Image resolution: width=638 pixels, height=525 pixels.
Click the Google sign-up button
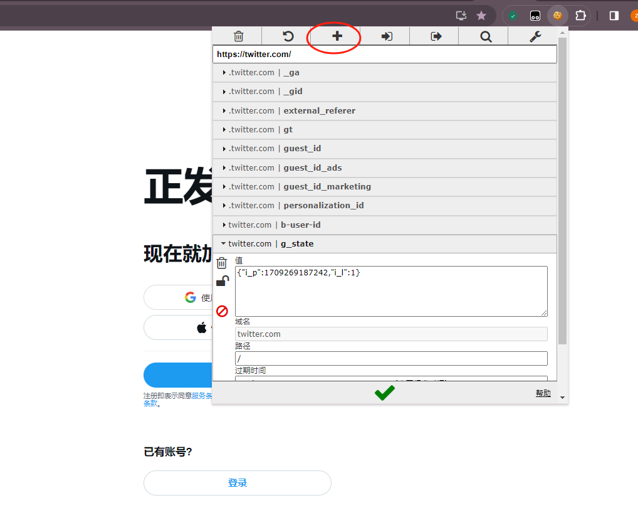[x=178, y=297]
